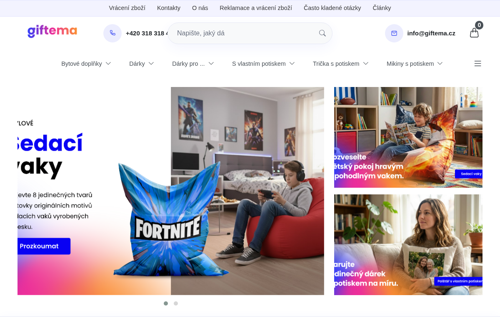Click the giftema logo
The height and width of the screenshot is (333, 500).
pos(52,31)
